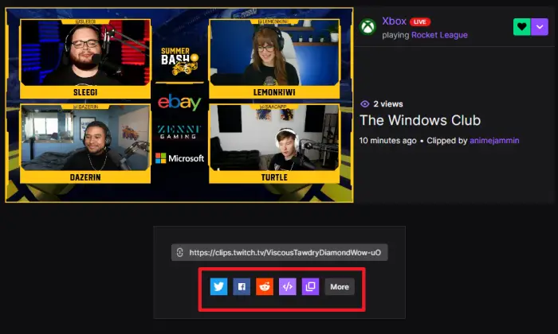The height and width of the screenshot is (334, 558).
Task: Click the 10 minutes ago timestamp
Action: coord(388,141)
